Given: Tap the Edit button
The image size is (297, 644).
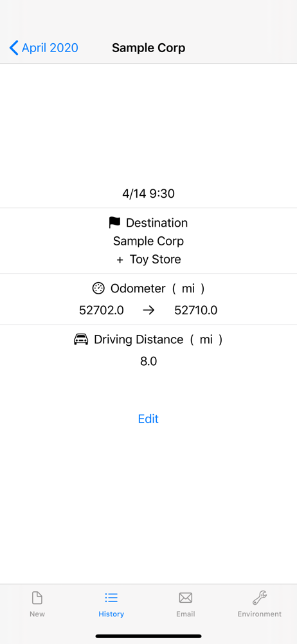Looking at the screenshot, I should (148, 419).
